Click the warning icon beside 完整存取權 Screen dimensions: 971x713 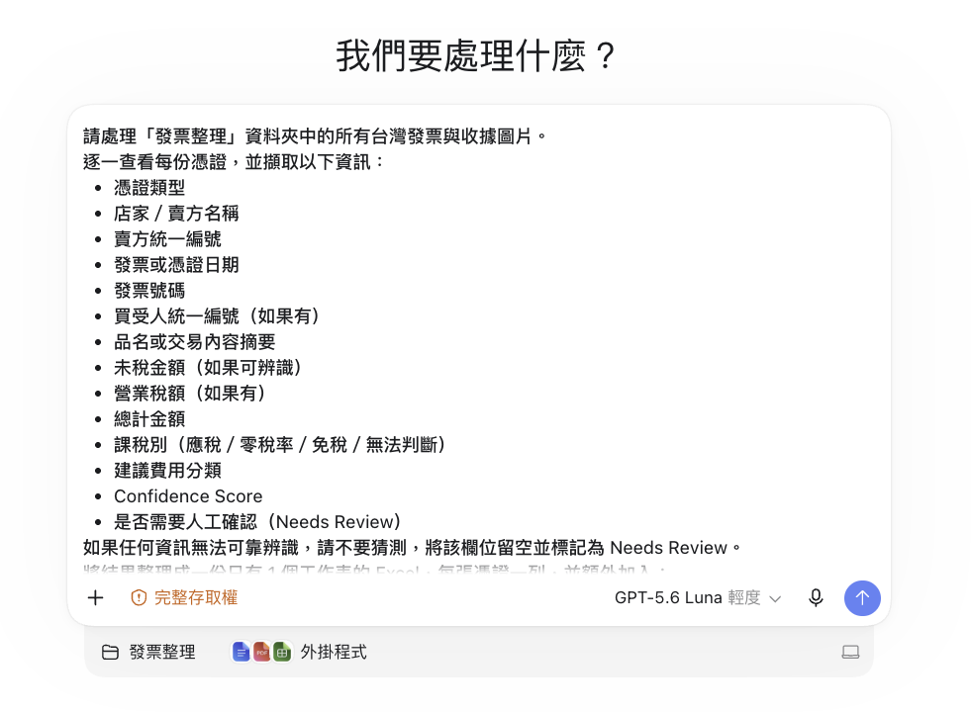tap(139, 598)
